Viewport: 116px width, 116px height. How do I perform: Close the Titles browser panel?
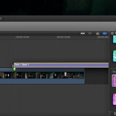pos(112,34)
